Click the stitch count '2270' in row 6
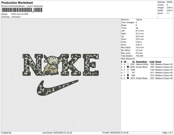The image size is (174, 135). 133,78
